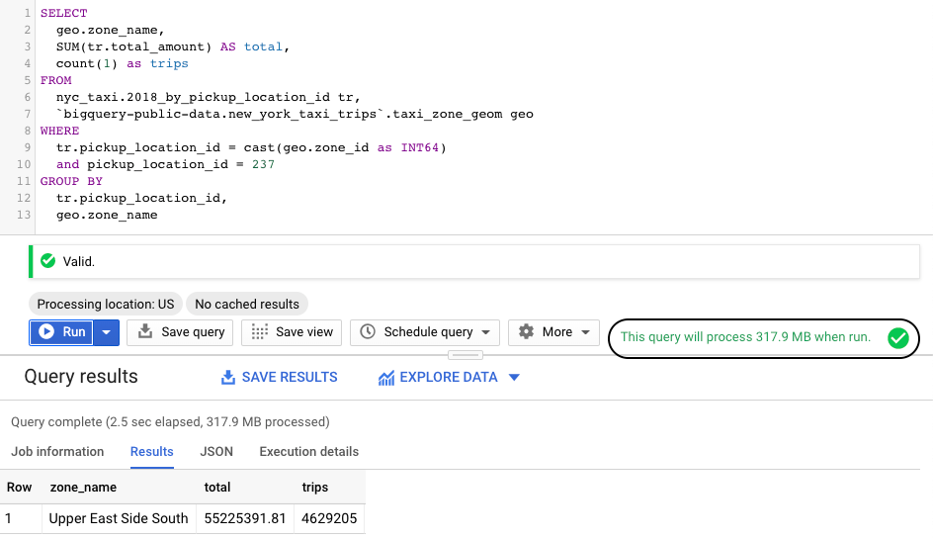This screenshot has height=540, width=933.
Task: Click the 'This query will process 317.9 MB' message
Action: tap(745, 337)
